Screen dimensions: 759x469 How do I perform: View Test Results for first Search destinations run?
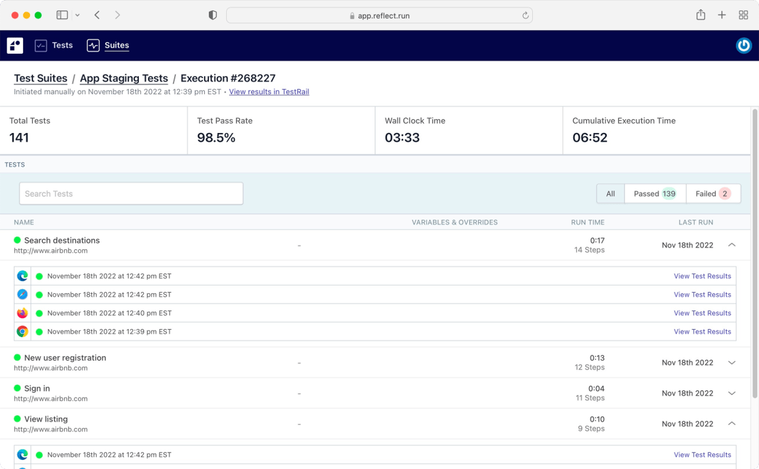702,276
